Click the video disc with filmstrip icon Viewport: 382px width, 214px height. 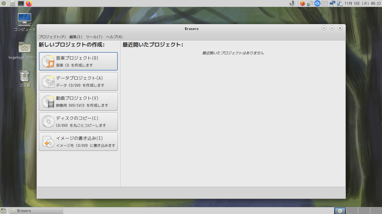pos(48,101)
